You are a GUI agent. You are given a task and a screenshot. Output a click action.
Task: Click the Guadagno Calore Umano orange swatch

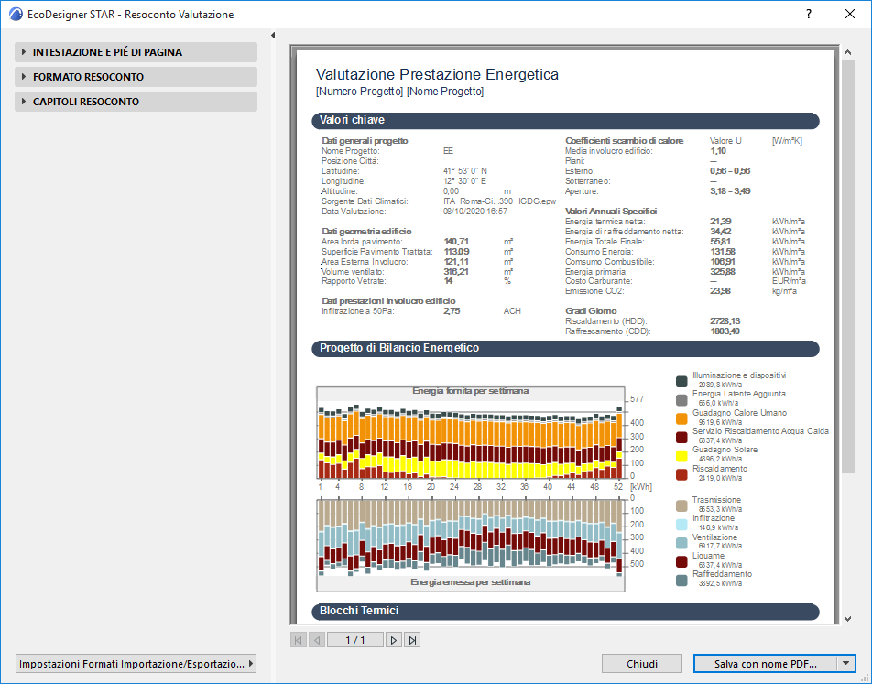point(681,418)
